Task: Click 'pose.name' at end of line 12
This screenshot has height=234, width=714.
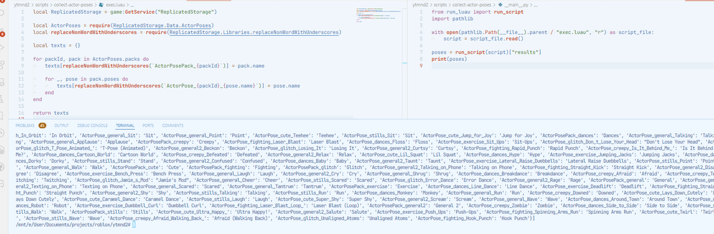Action: point(286,85)
